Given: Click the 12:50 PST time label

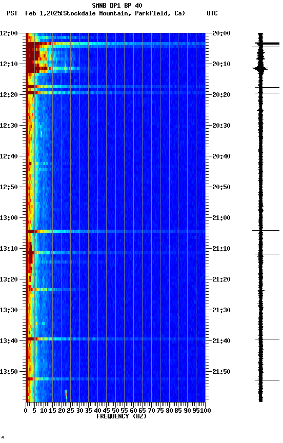Looking at the screenshot, I should tap(9, 187).
